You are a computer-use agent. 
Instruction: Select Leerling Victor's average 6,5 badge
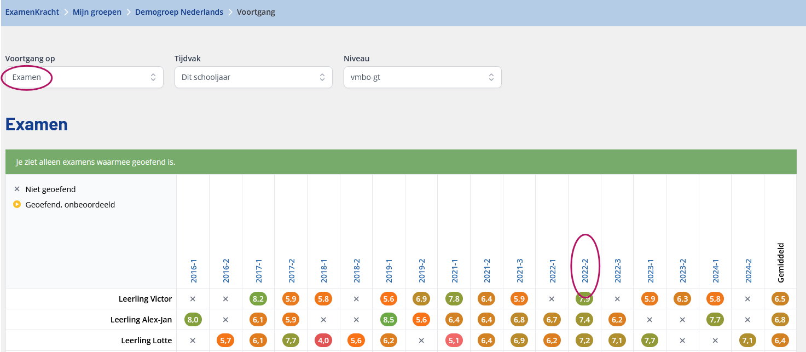click(780, 299)
